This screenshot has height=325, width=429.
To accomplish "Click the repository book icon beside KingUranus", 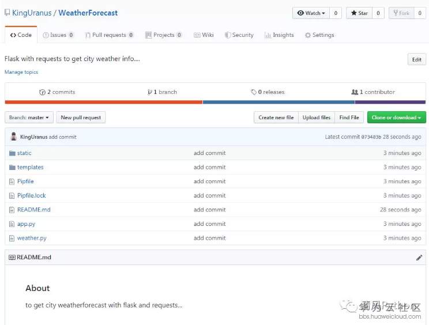I will click(x=7, y=13).
